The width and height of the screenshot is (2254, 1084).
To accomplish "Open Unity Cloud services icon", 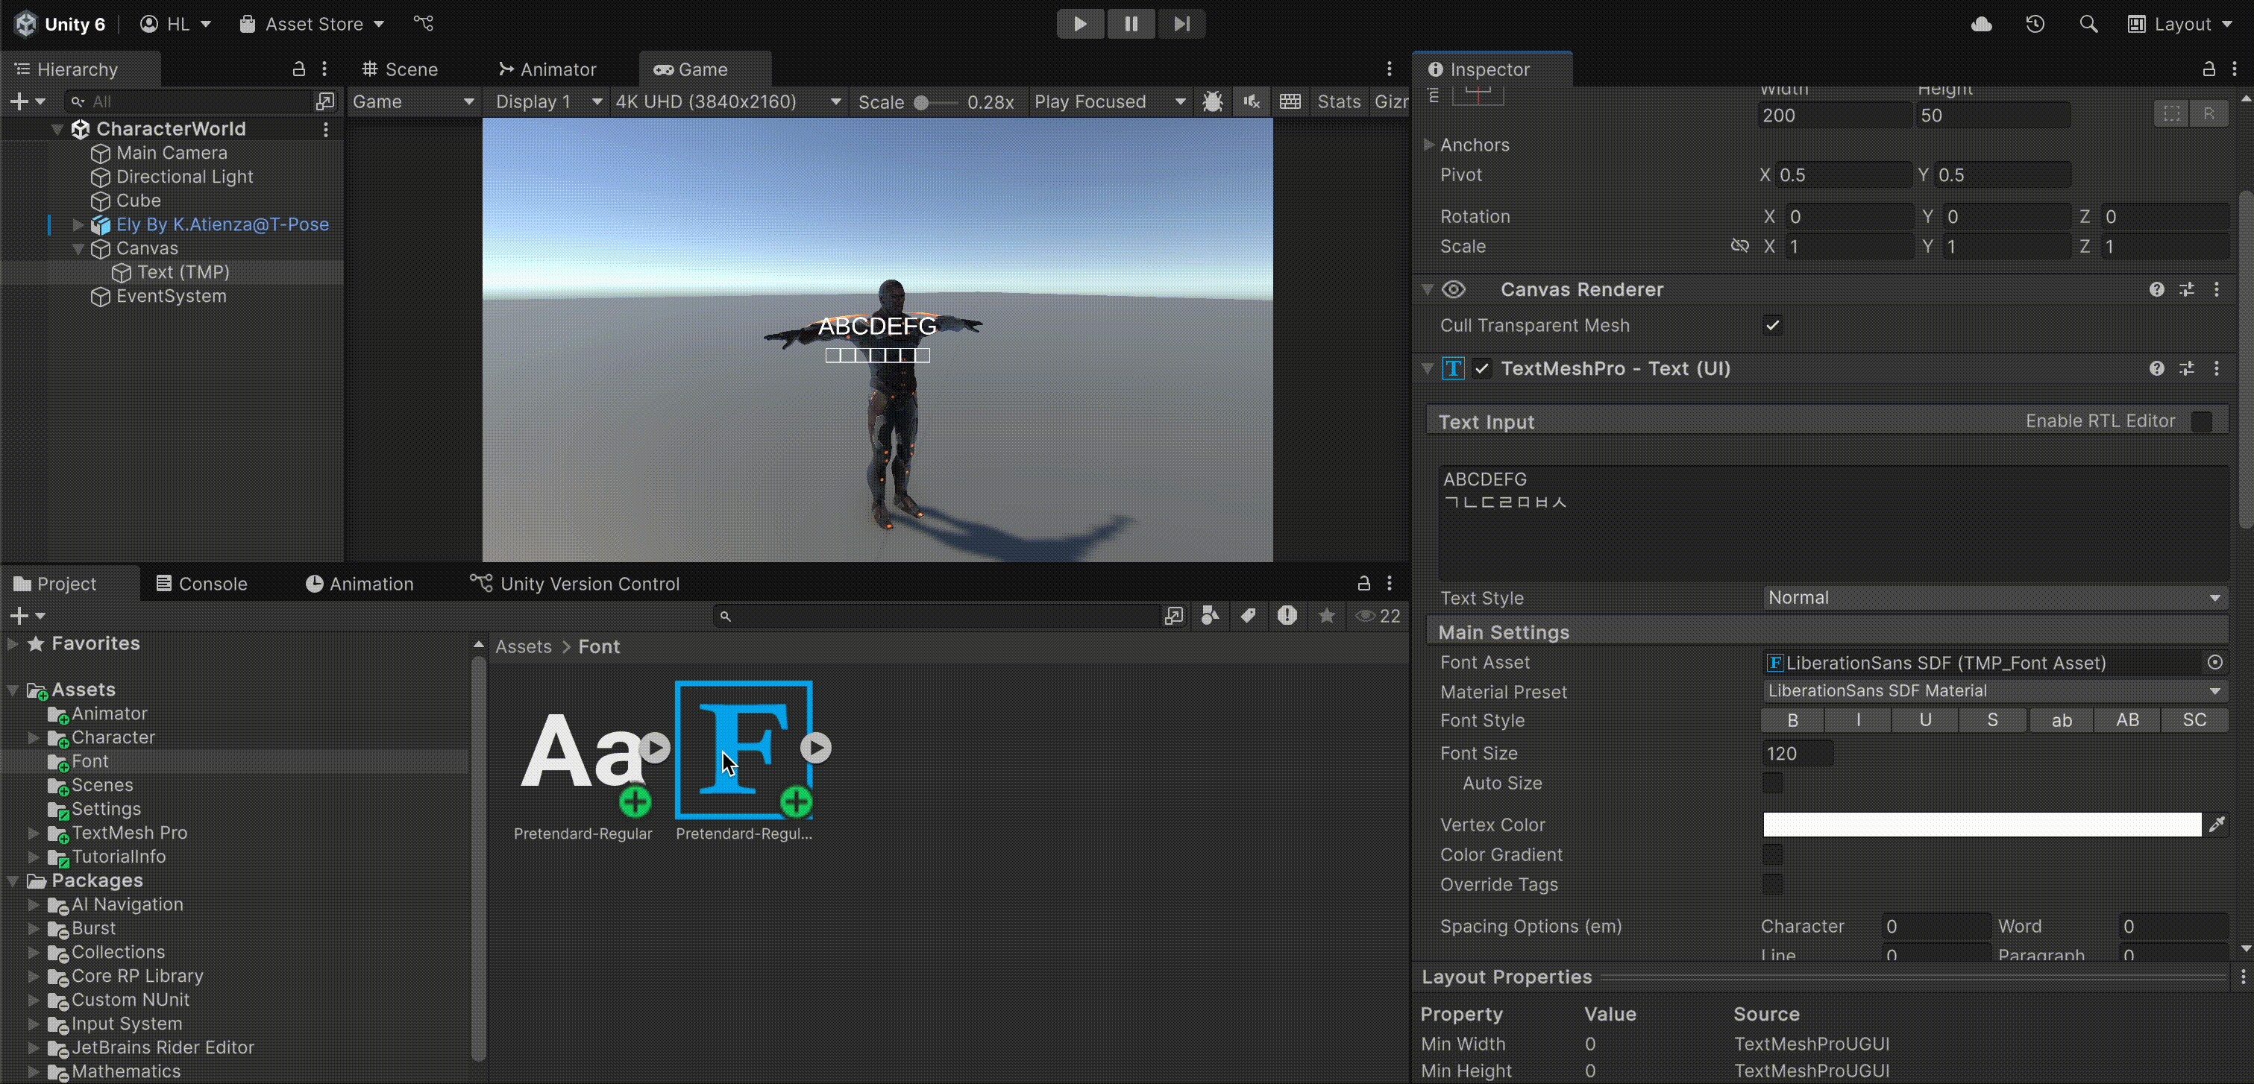I will coord(1982,24).
